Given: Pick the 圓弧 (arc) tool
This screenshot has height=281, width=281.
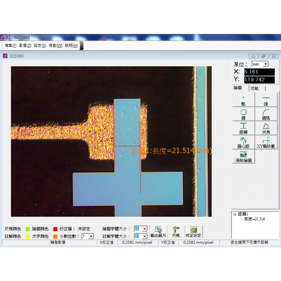Looking at the screenshot, I should click(x=266, y=115).
